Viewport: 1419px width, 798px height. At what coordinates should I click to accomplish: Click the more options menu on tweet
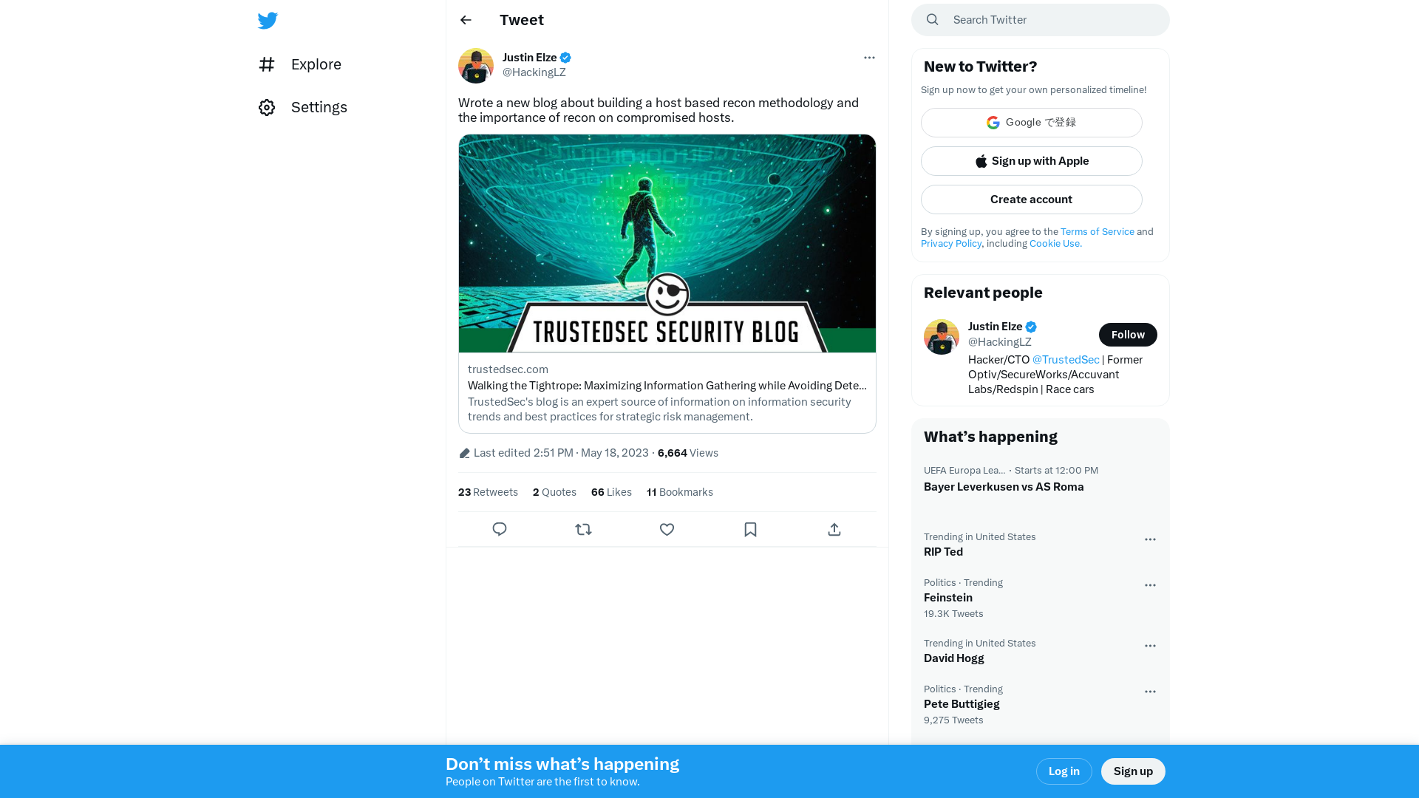pos(868,58)
